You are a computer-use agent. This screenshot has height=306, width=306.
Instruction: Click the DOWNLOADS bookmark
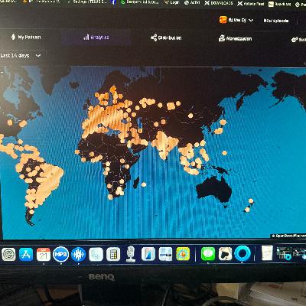coord(219,3)
